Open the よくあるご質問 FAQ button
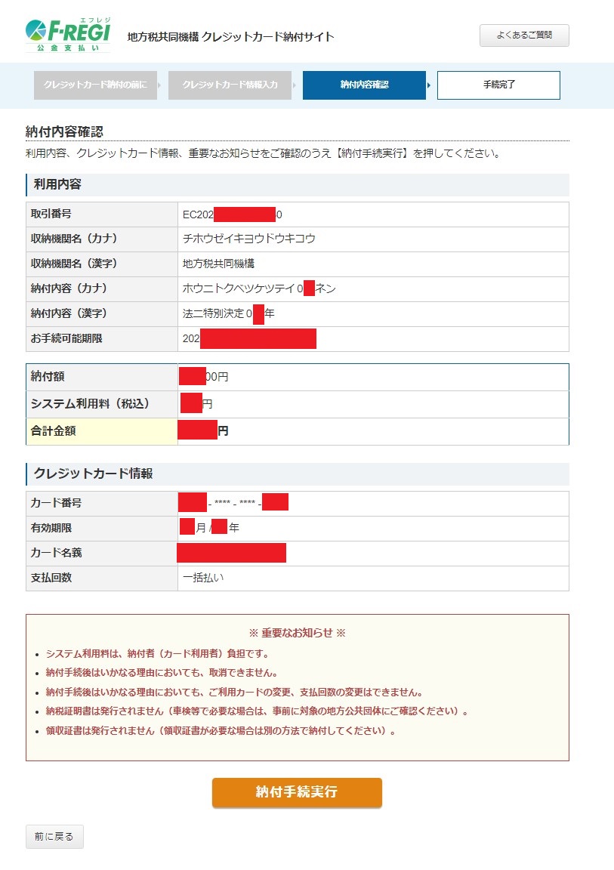 524,35
